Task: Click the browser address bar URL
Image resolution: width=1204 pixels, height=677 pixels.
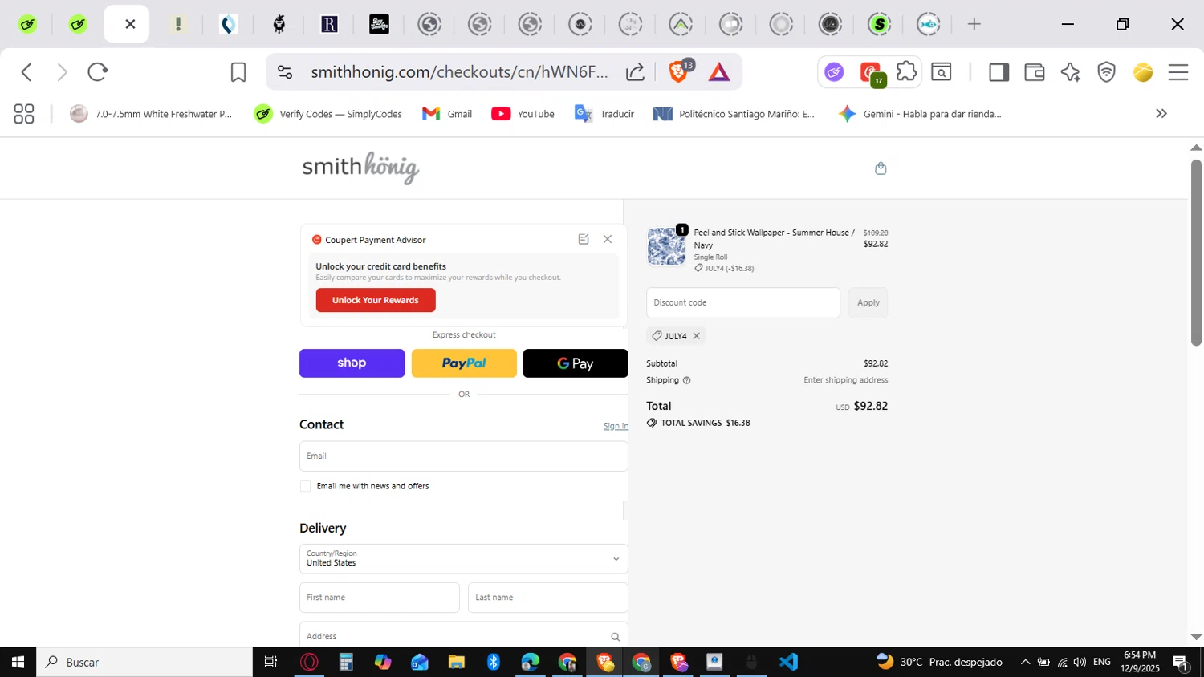Action: click(459, 72)
